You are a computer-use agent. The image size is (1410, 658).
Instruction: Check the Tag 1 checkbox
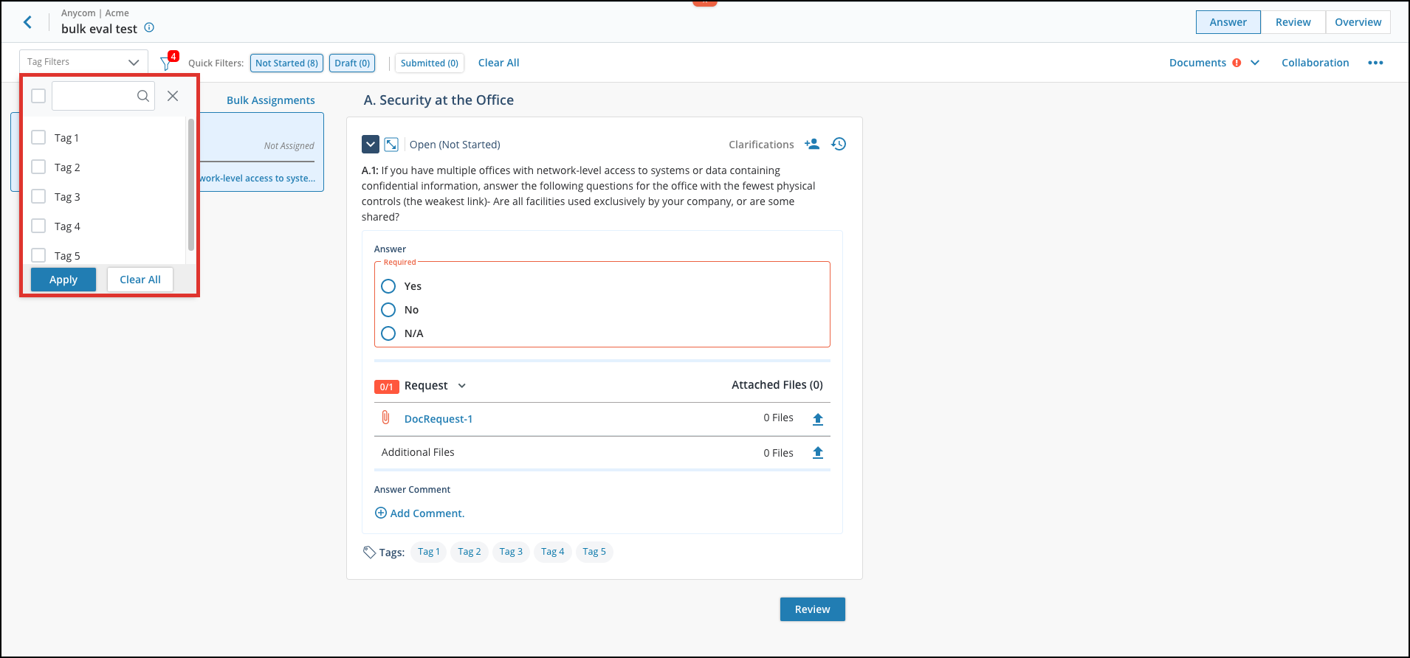(38, 137)
